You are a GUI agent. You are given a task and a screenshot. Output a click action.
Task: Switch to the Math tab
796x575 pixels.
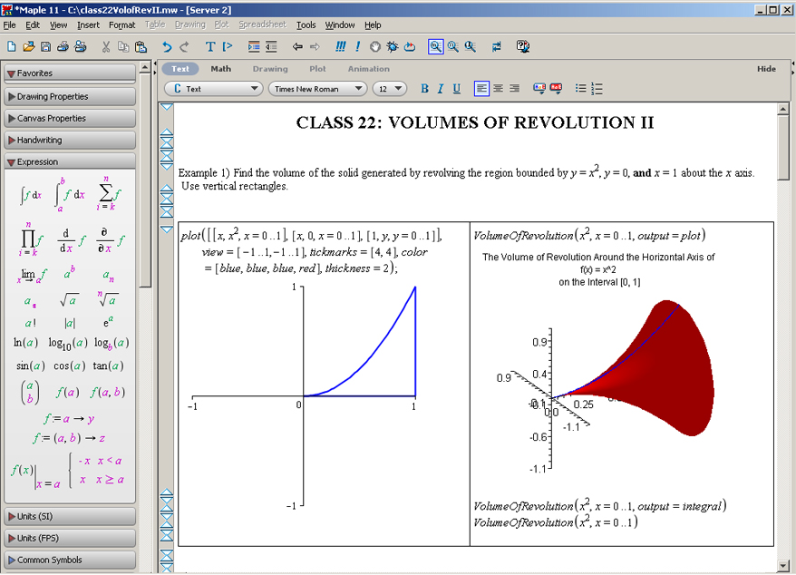[220, 69]
